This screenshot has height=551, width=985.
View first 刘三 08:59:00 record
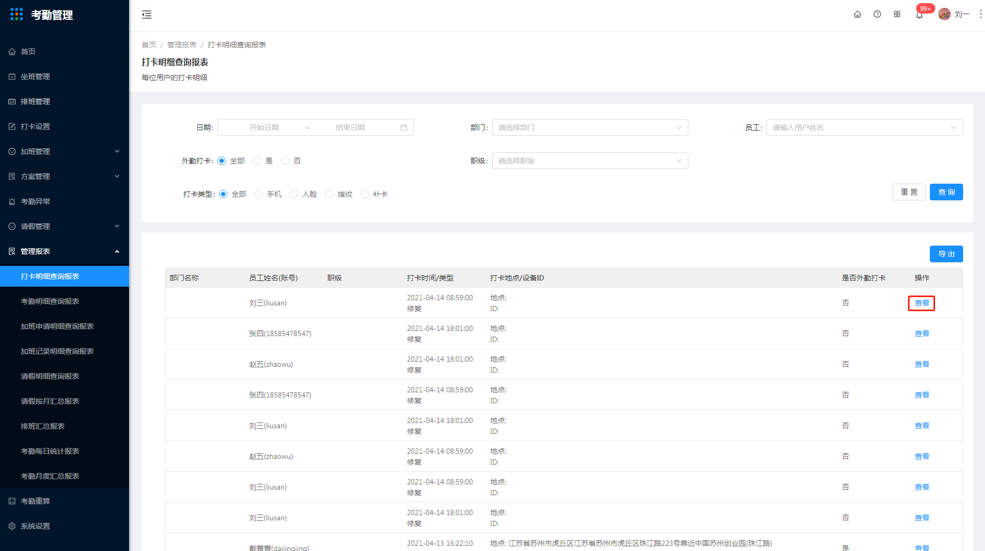point(922,303)
